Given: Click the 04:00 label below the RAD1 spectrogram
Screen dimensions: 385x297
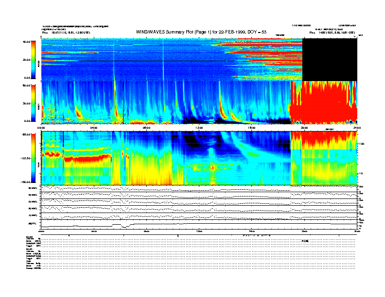Looking at the screenshot, I should [94, 128].
